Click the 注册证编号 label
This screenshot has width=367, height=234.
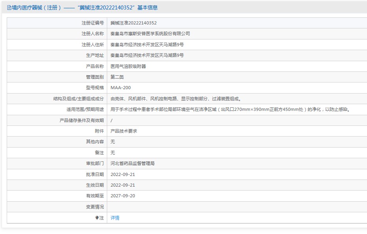coord(93,23)
